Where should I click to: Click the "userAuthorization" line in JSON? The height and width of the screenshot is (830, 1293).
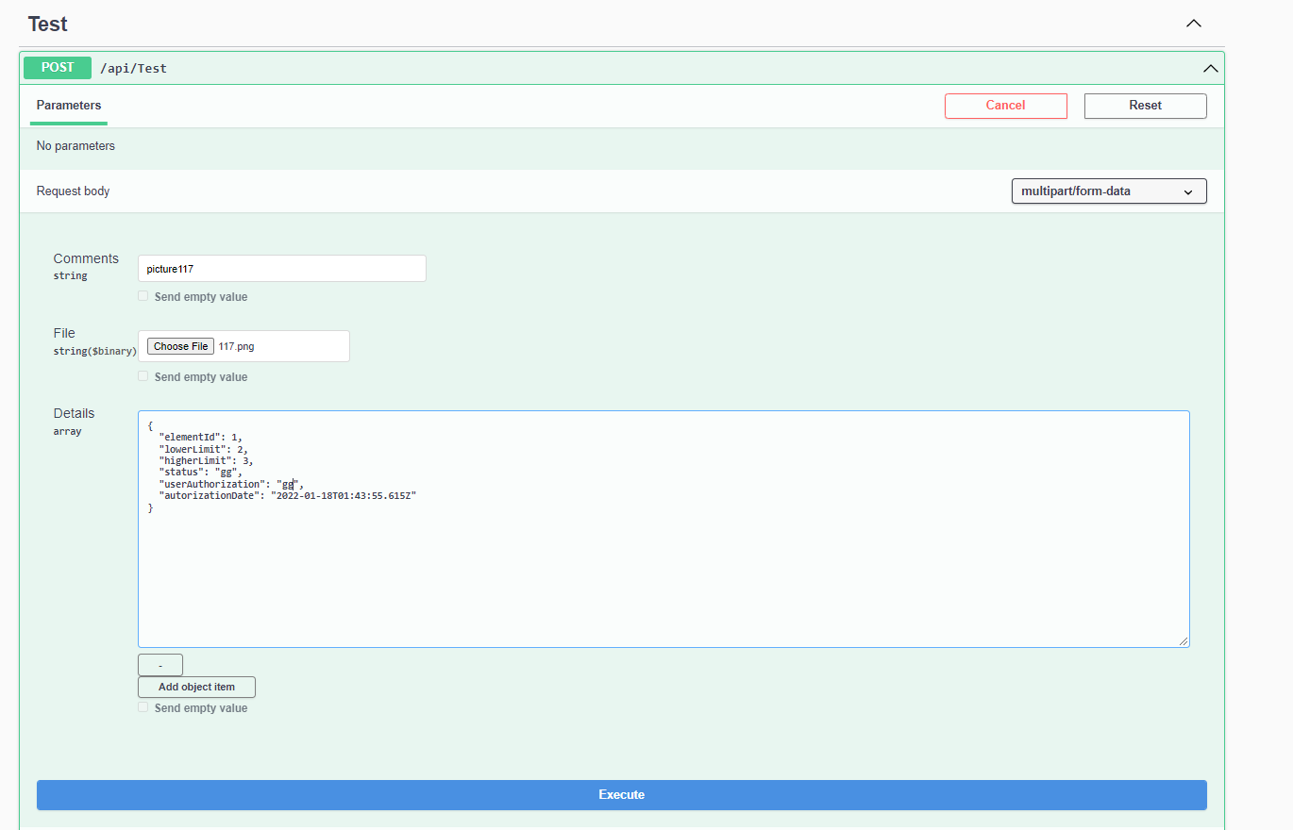pyautogui.click(x=231, y=484)
